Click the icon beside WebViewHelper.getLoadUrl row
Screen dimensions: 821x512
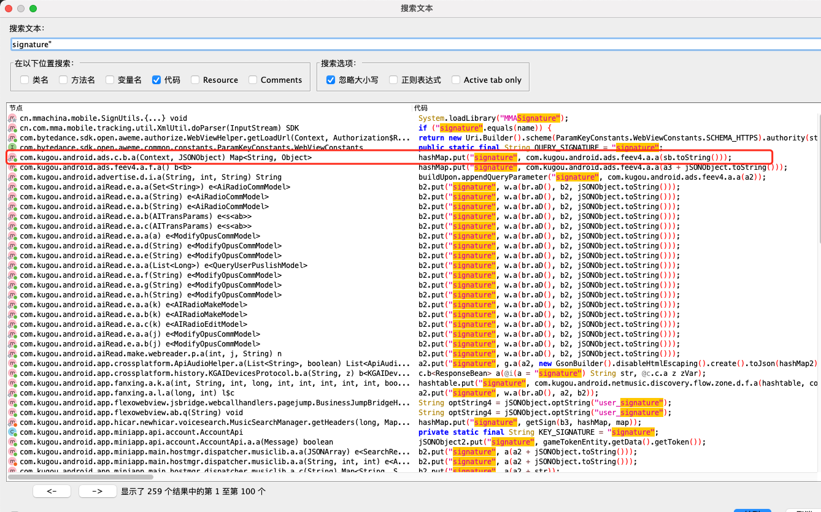click(12, 138)
